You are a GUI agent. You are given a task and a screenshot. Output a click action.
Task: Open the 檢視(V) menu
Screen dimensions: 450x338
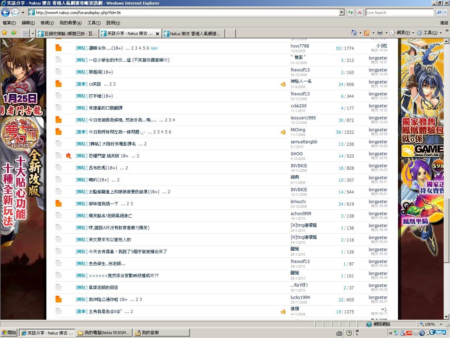(x=47, y=23)
